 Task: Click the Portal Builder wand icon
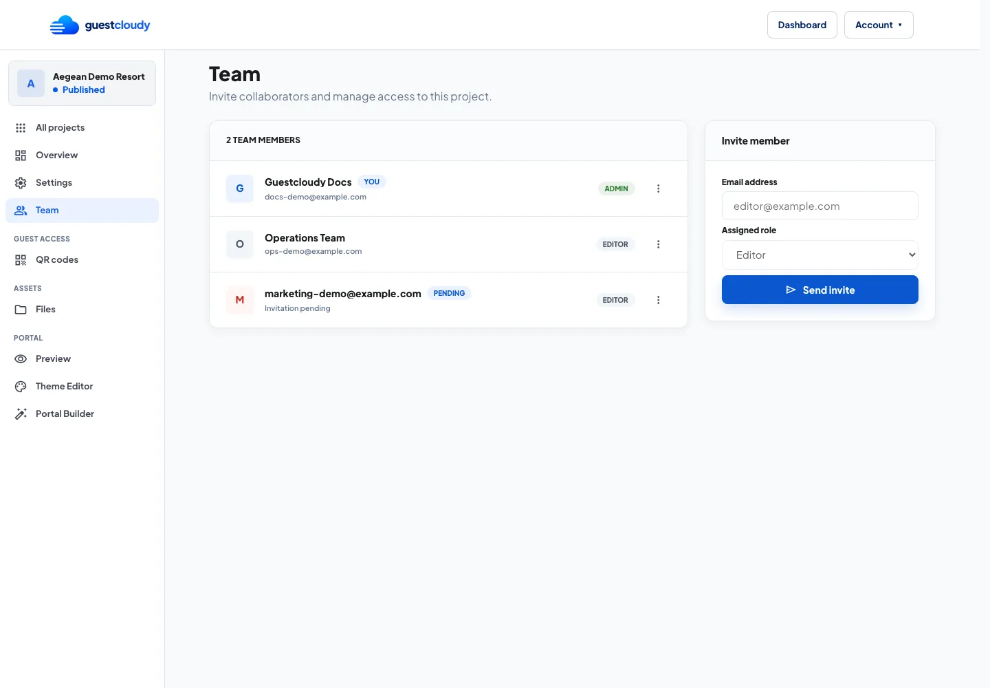pos(21,414)
